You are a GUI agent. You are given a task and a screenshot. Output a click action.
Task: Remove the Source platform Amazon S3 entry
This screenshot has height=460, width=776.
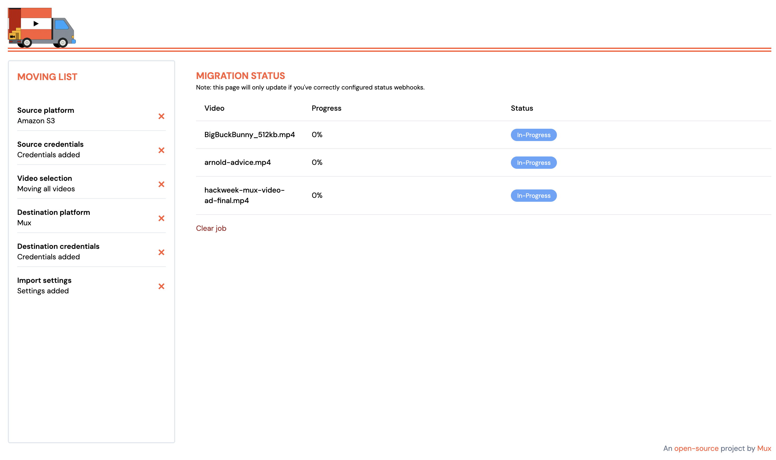161,116
